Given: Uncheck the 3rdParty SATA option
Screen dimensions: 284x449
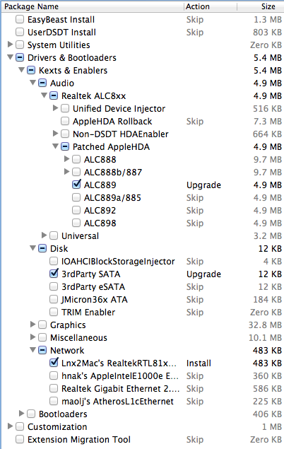Looking at the screenshot, I should [54, 274].
